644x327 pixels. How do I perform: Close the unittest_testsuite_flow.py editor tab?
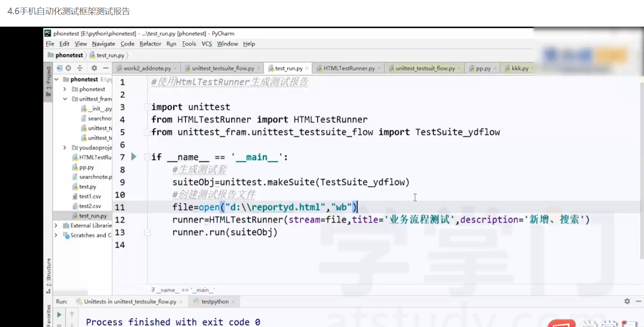[x=259, y=68]
